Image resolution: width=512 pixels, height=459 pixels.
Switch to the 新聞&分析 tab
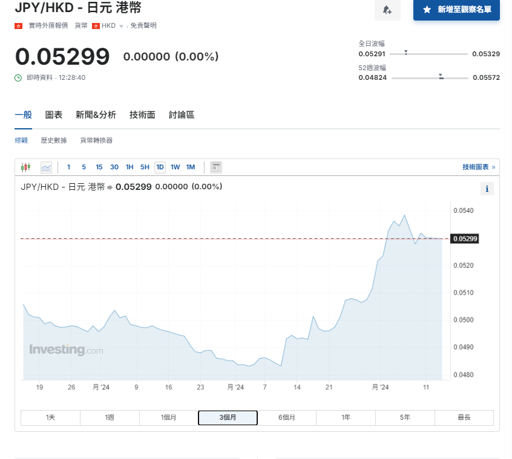click(96, 115)
